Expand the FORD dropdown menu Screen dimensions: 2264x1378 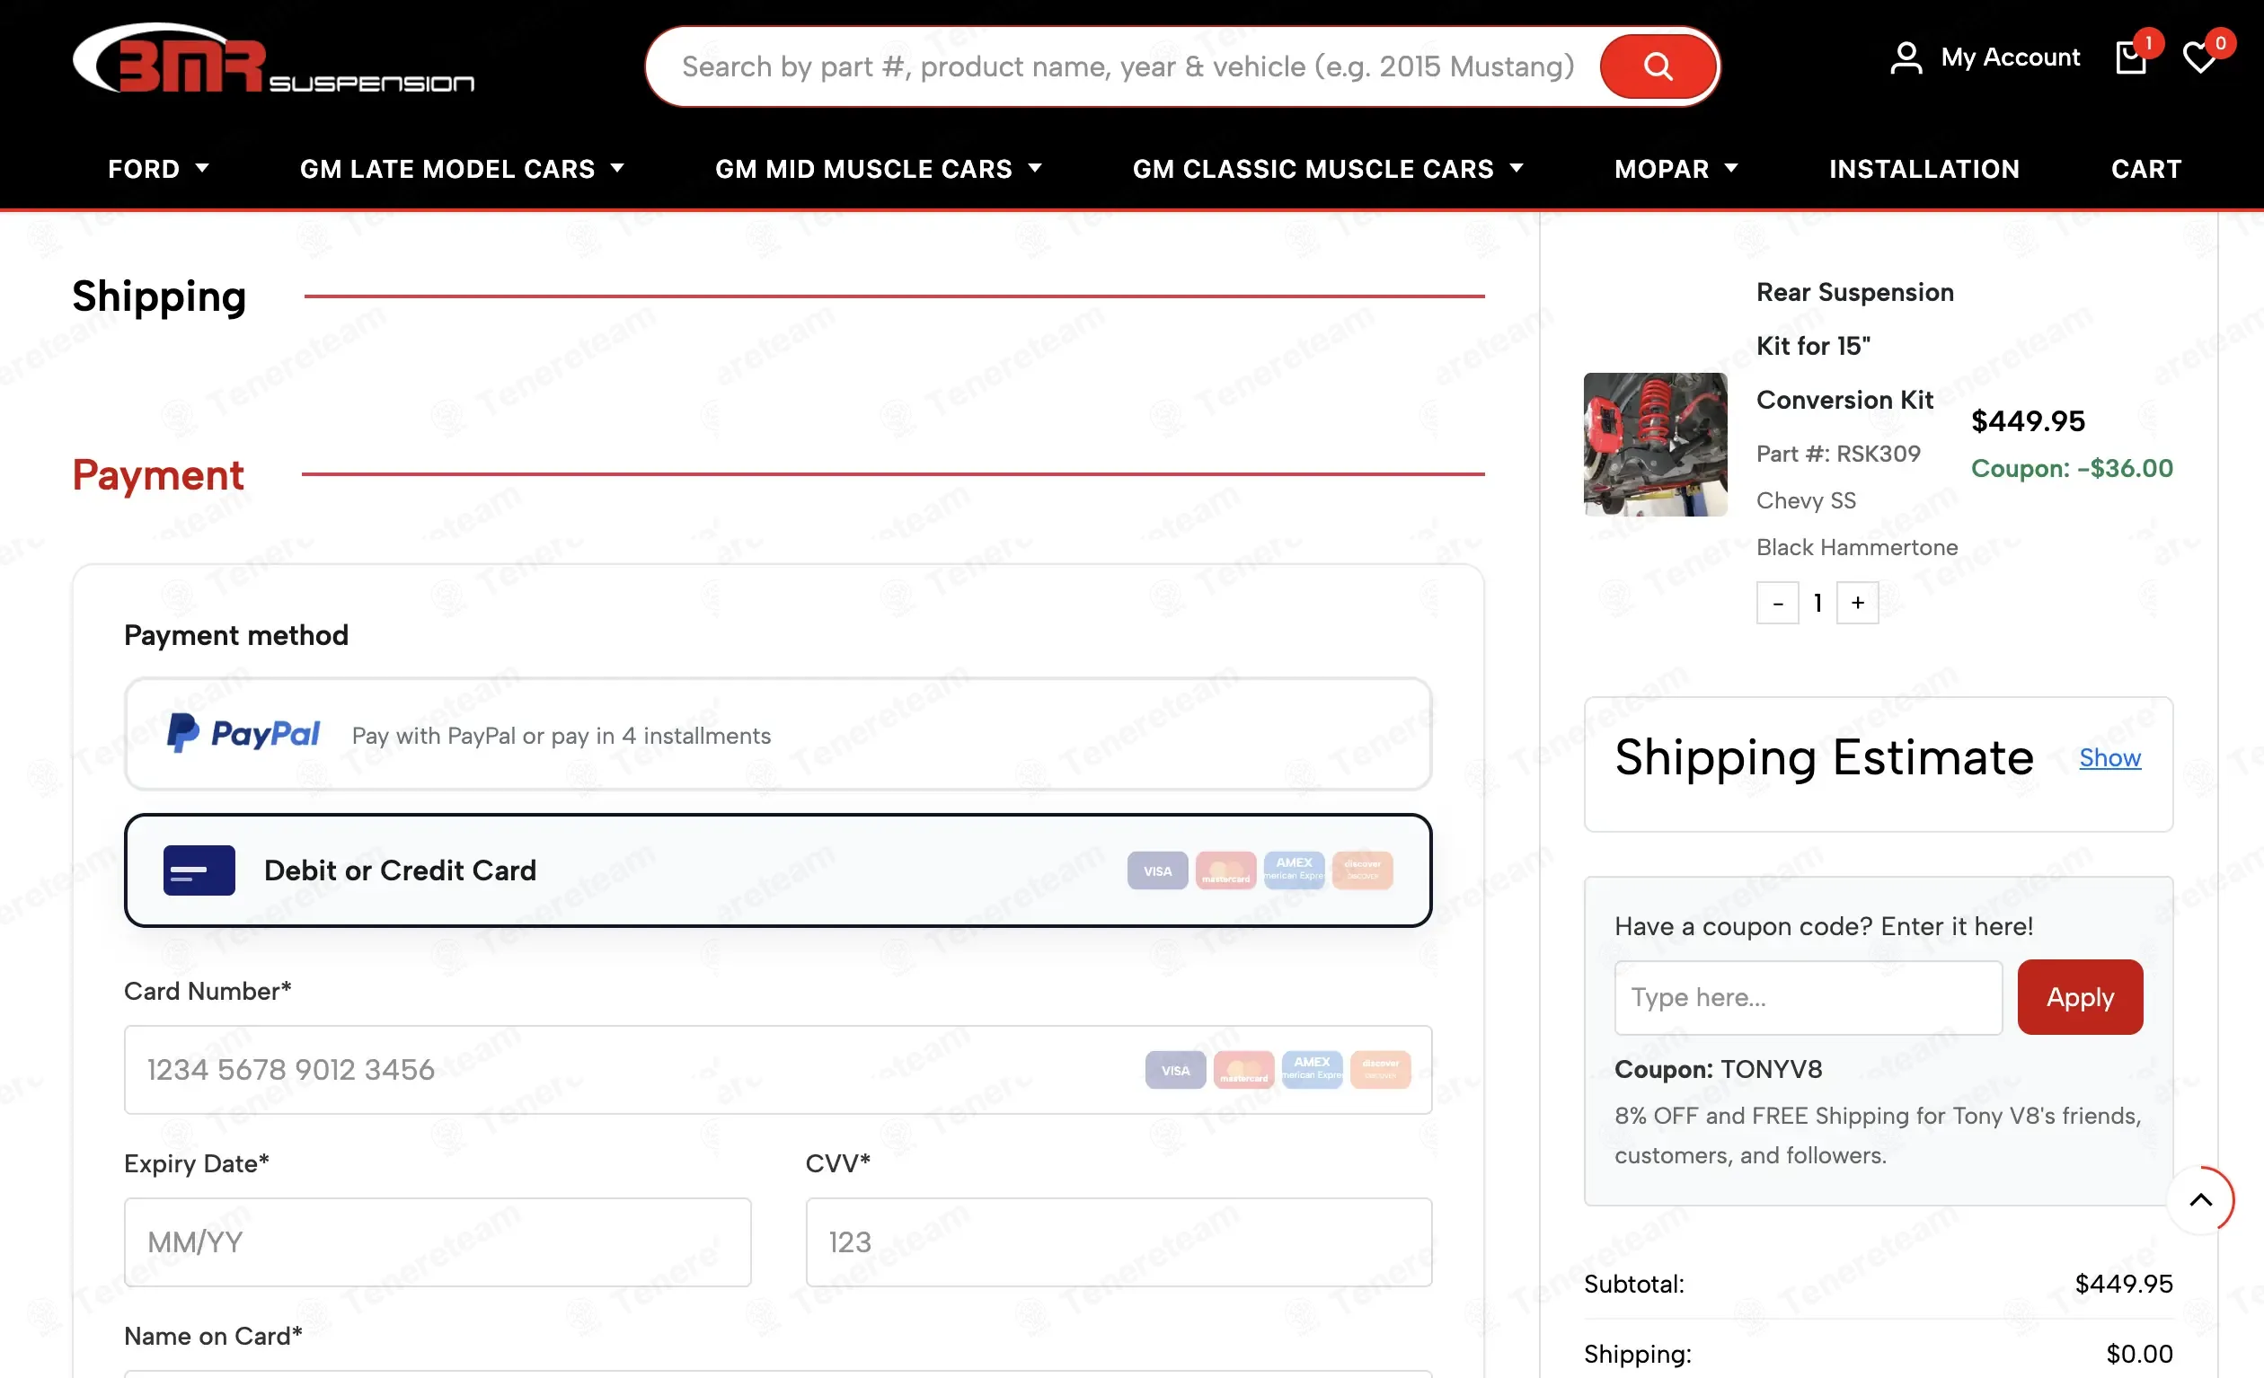point(158,169)
